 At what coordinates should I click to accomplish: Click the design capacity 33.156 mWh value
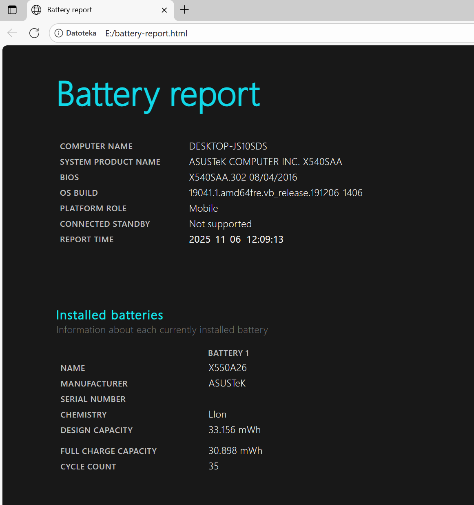(235, 430)
